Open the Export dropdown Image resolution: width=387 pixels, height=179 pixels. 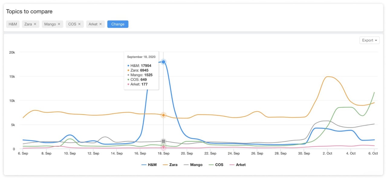pyautogui.click(x=369, y=40)
